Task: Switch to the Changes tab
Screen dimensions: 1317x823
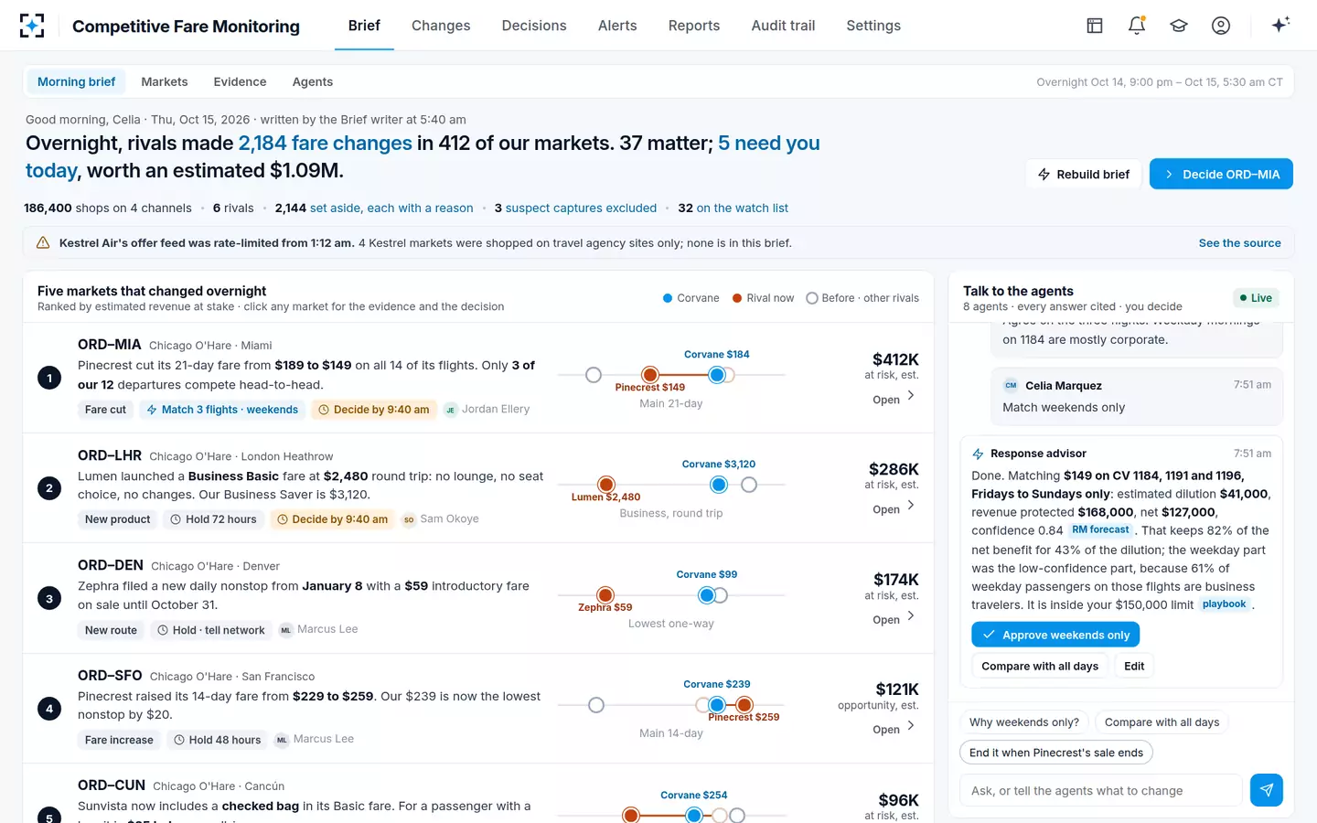Action: (x=441, y=26)
